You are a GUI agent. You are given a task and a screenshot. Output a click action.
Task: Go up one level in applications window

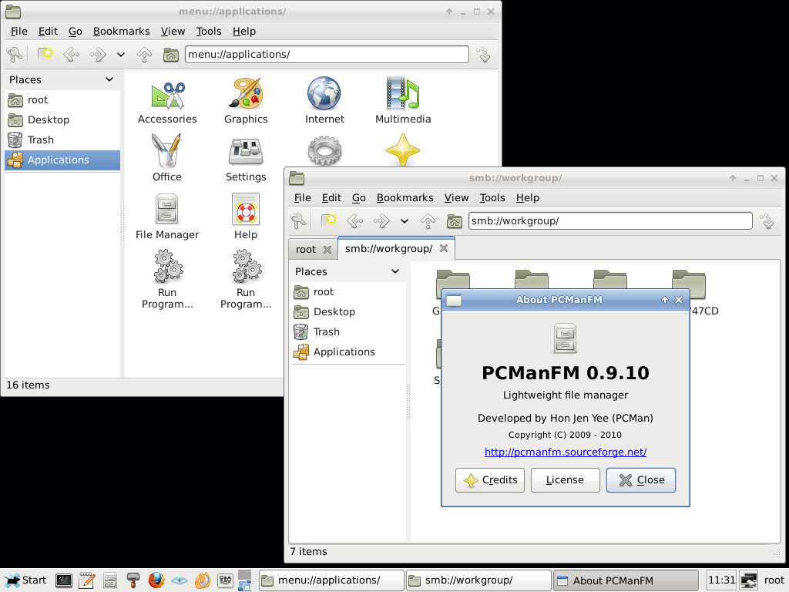coord(144,55)
